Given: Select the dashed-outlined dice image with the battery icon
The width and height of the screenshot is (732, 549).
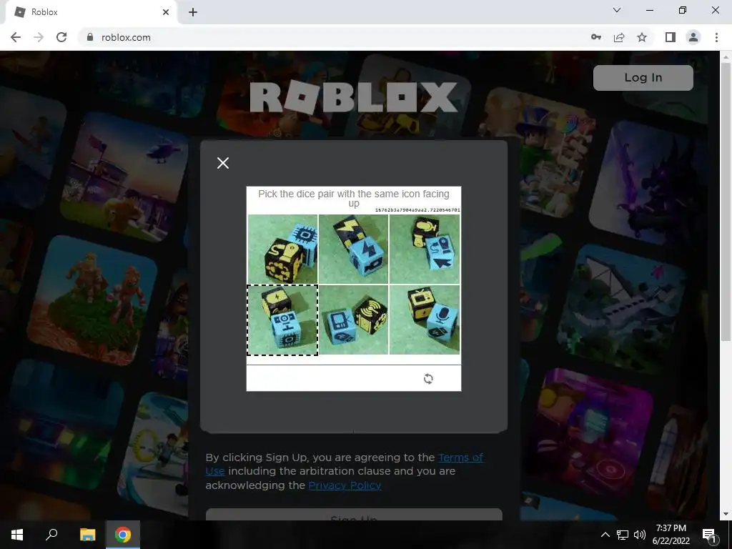Looking at the screenshot, I should tap(282, 320).
